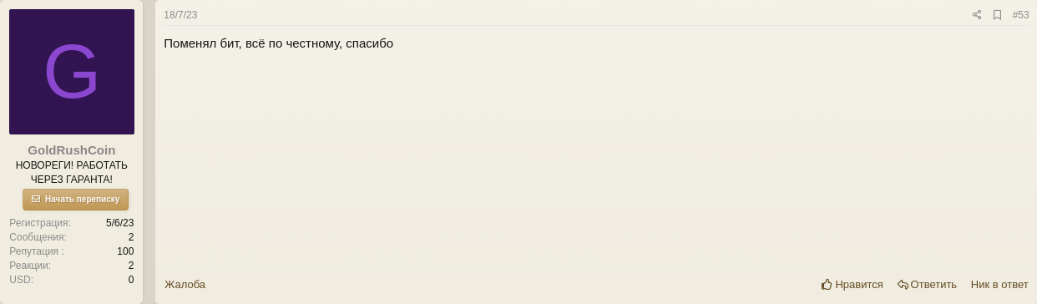Click the registration date 5/6/23

119,223
